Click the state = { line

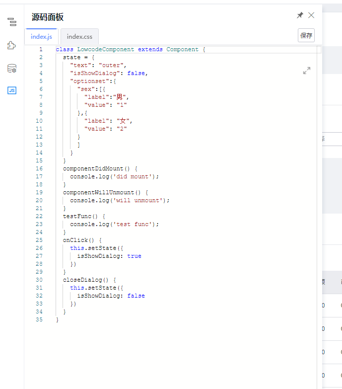coord(78,57)
